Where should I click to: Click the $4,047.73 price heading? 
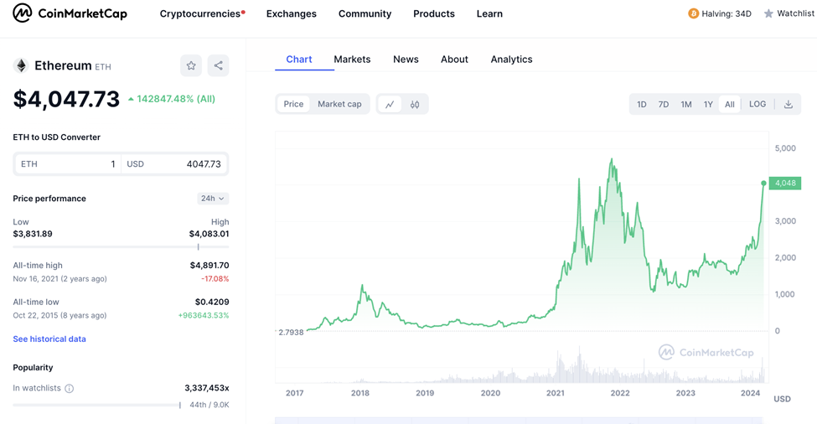67,99
